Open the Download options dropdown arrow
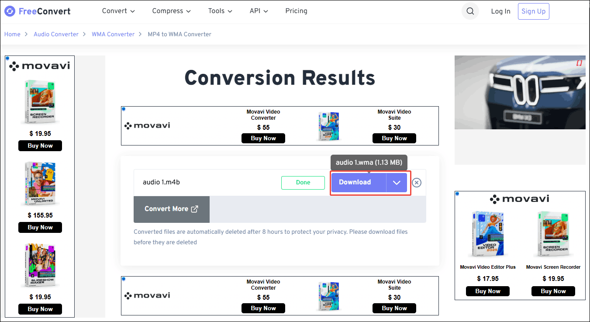 tap(397, 183)
